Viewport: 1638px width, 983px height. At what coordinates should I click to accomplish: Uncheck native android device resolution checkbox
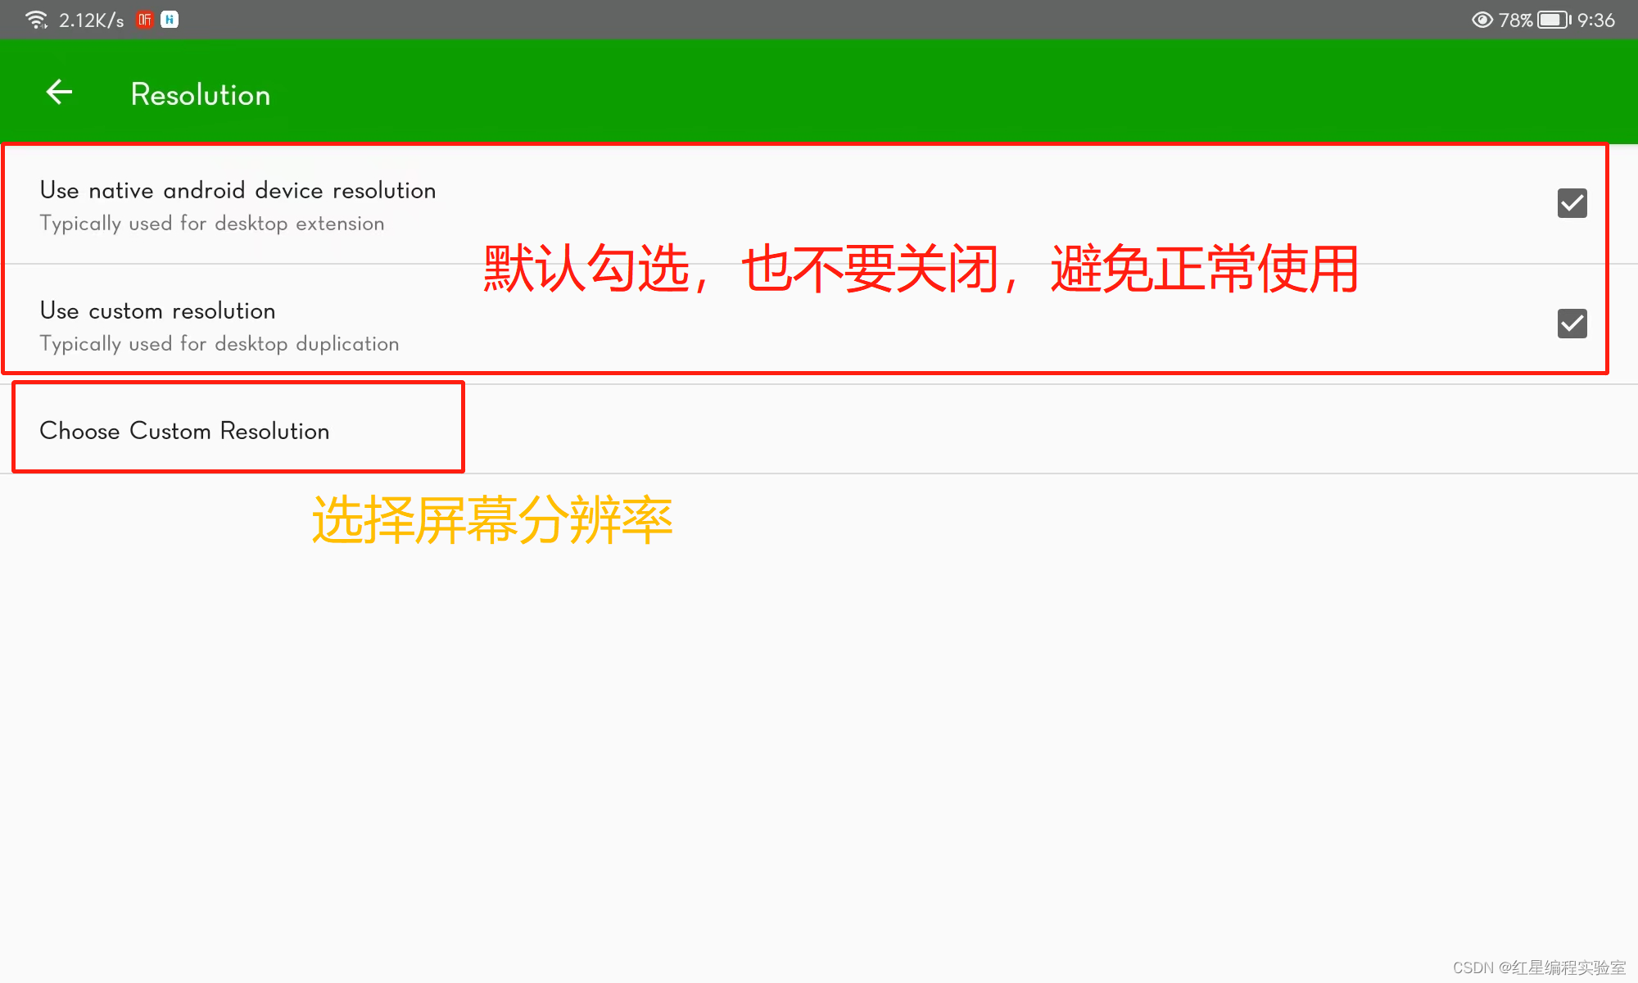click(x=1572, y=203)
